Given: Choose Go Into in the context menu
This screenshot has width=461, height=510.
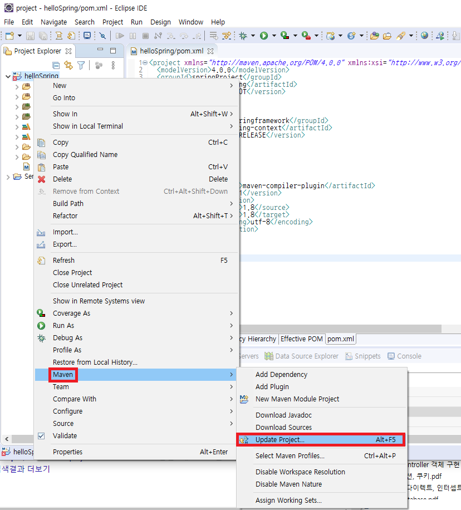Looking at the screenshot, I should click(136, 98).
